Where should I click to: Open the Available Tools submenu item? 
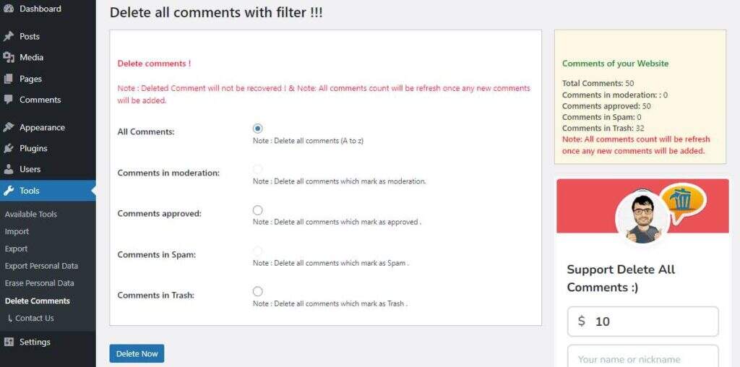point(31,214)
